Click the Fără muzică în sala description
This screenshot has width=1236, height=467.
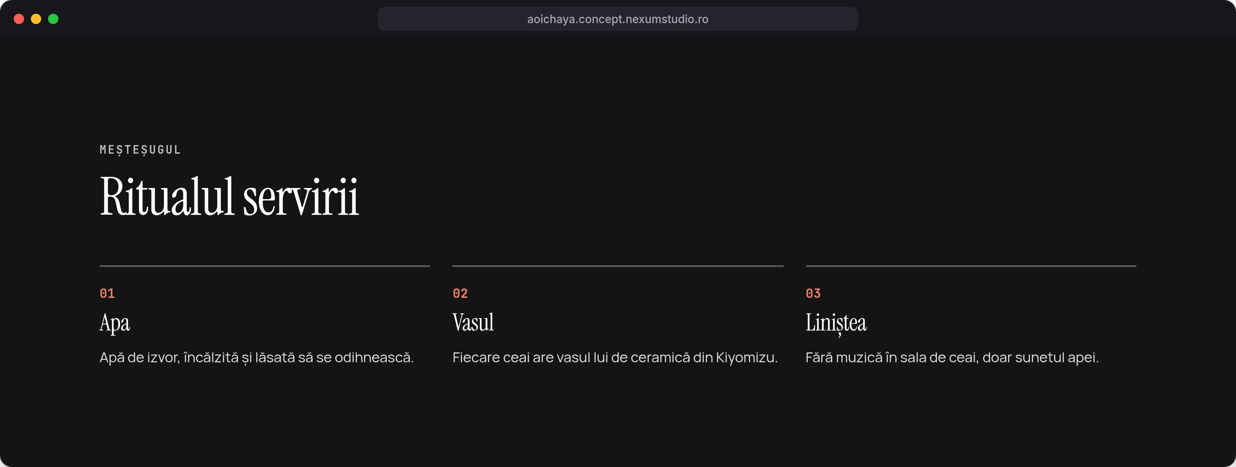point(952,358)
